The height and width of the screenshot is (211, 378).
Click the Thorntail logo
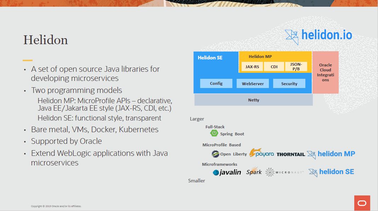point(291,154)
